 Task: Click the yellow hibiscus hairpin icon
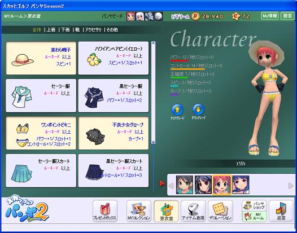click(x=94, y=59)
